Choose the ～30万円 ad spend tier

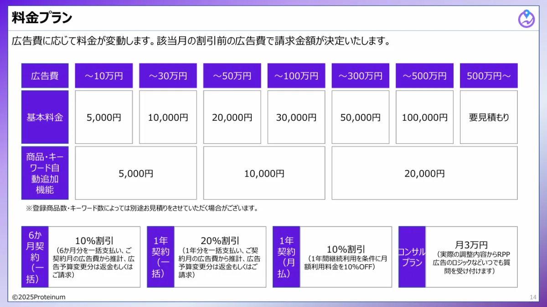click(168, 76)
